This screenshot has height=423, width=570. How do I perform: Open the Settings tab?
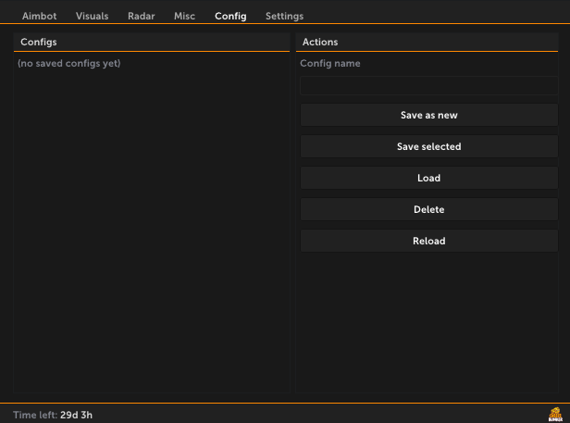click(x=284, y=16)
